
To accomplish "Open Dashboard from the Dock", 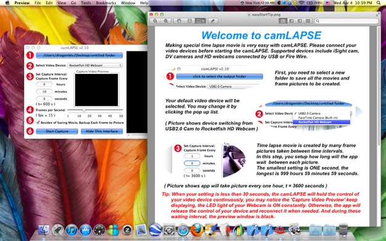I will pyautogui.click(x=99, y=230).
